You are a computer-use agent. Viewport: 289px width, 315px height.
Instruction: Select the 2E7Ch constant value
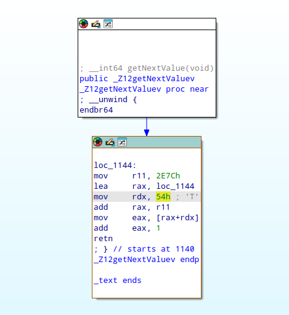pos(168,176)
